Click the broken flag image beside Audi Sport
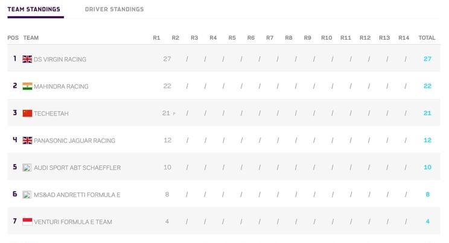 pos(27,168)
